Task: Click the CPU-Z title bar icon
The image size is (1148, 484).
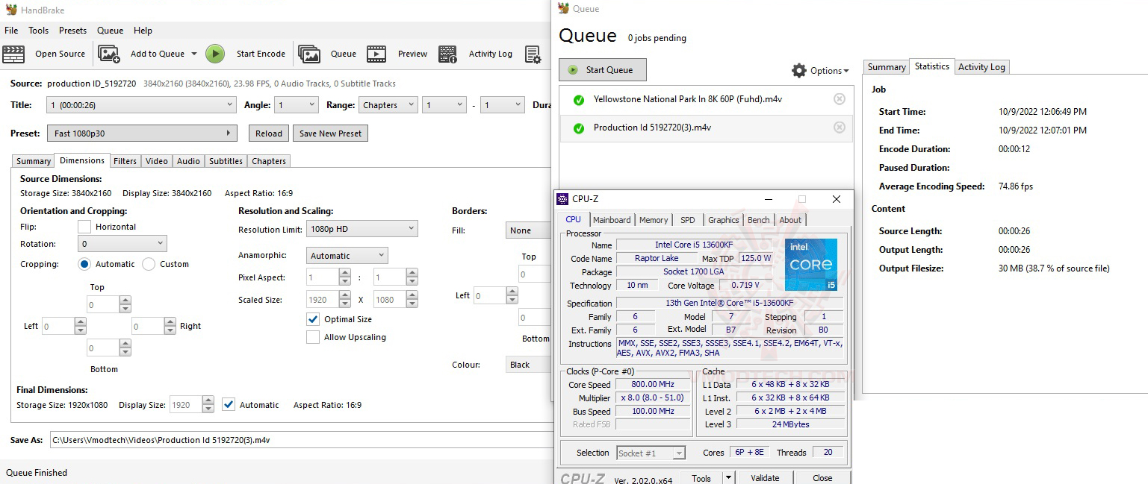Action: click(x=562, y=199)
